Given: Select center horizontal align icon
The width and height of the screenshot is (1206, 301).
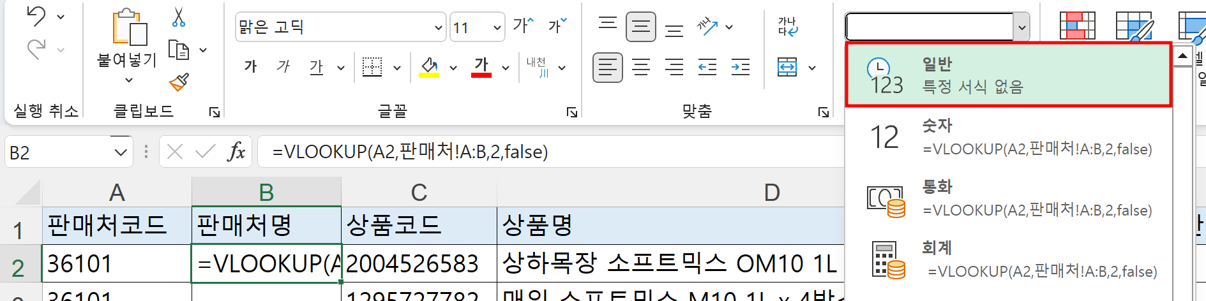Looking at the screenshot, I should (x=641, y=67).
